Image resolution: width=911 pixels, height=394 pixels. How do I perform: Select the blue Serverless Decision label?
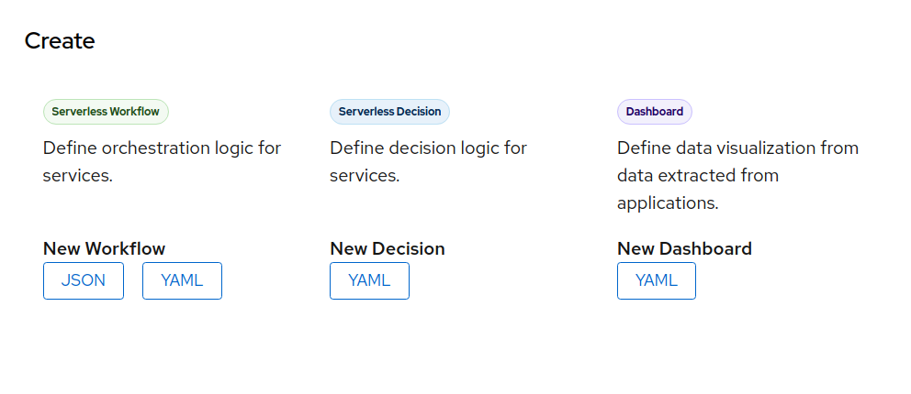(x=389, y=112)
